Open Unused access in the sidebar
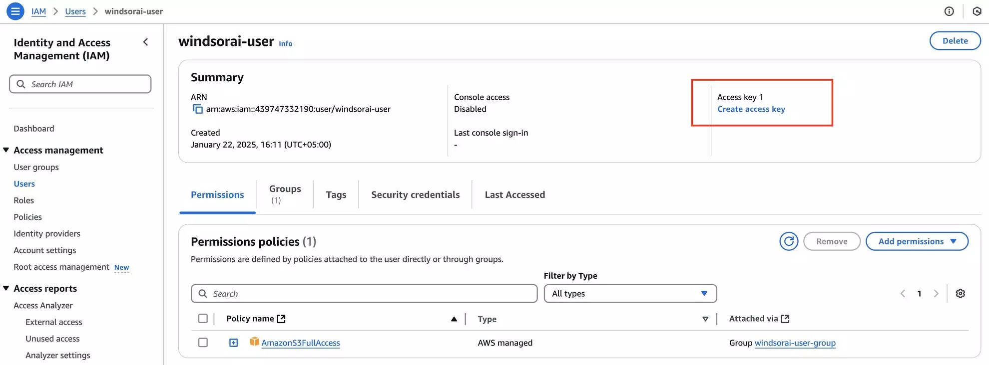989x365 pixels. pos(52,339)
